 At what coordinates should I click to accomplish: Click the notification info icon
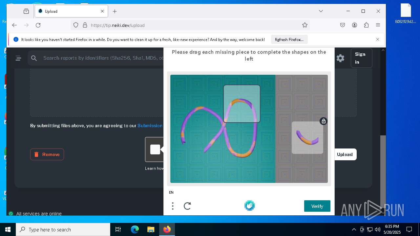tap(16, 39)
